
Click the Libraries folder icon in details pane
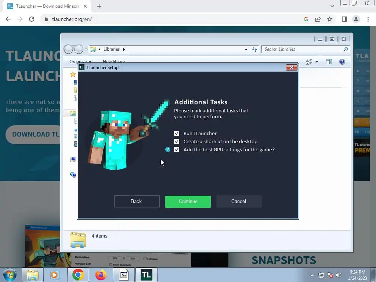pyautogui.click(x=78, y=239)
